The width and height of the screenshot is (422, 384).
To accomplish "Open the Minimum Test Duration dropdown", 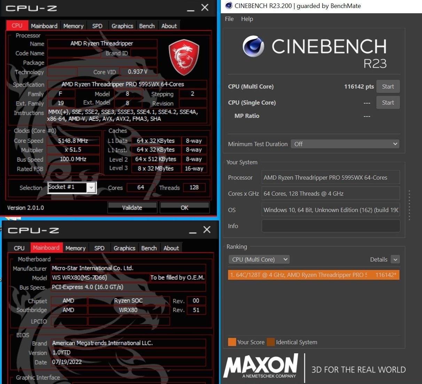I will (x=345, y=144).
